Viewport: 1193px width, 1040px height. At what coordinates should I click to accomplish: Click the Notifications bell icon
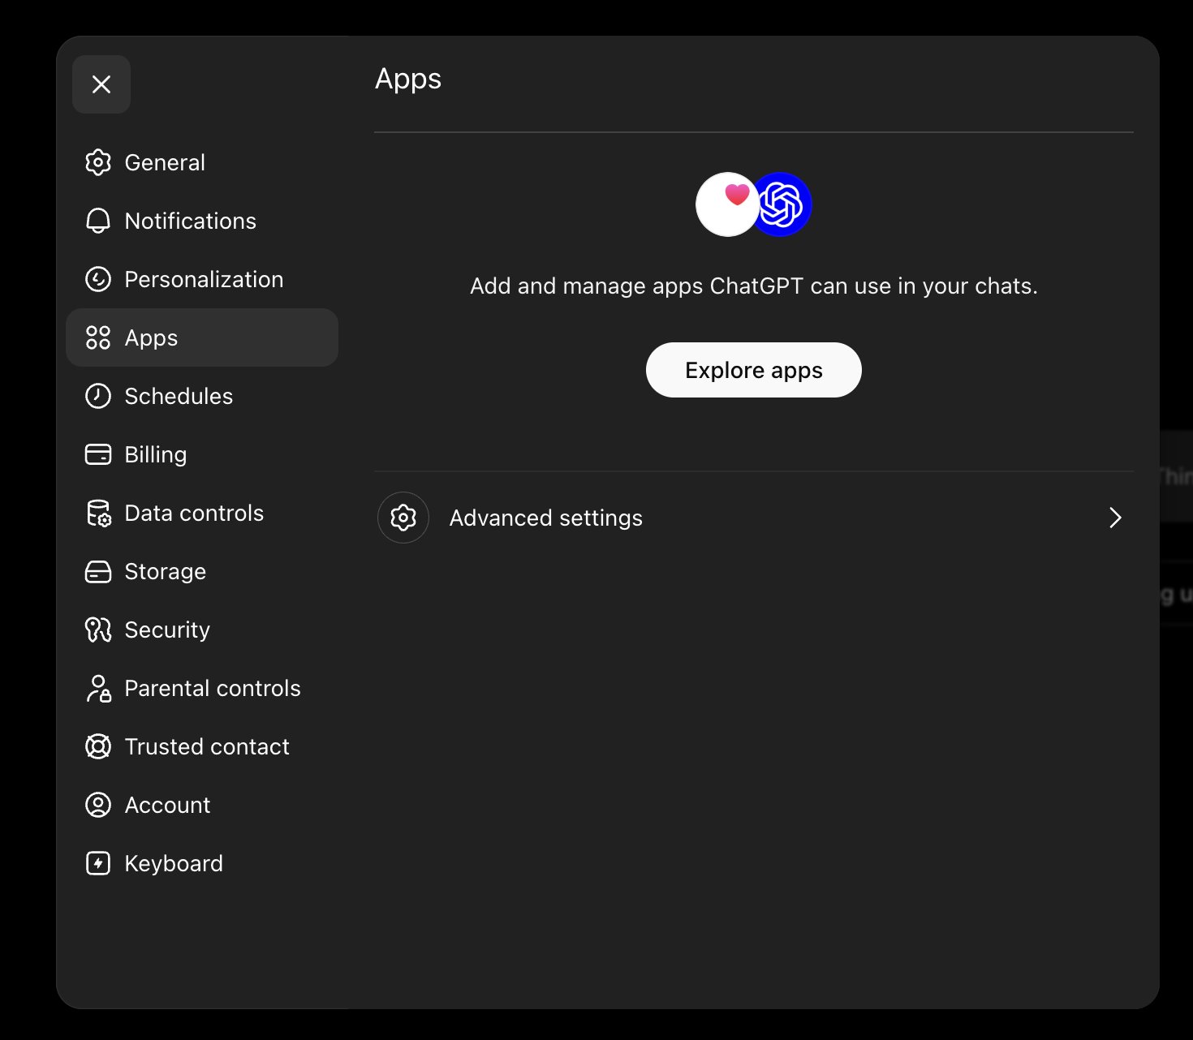(98, 221)
